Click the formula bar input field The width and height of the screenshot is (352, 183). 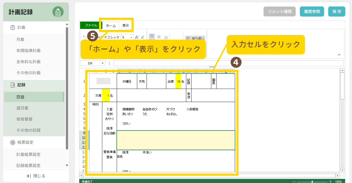click(x=228, y=63)
